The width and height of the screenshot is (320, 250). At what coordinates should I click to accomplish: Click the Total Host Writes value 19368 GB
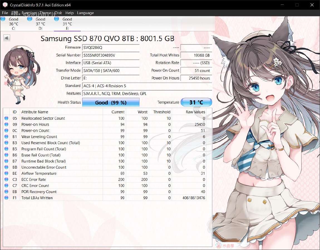coord(196,55)
